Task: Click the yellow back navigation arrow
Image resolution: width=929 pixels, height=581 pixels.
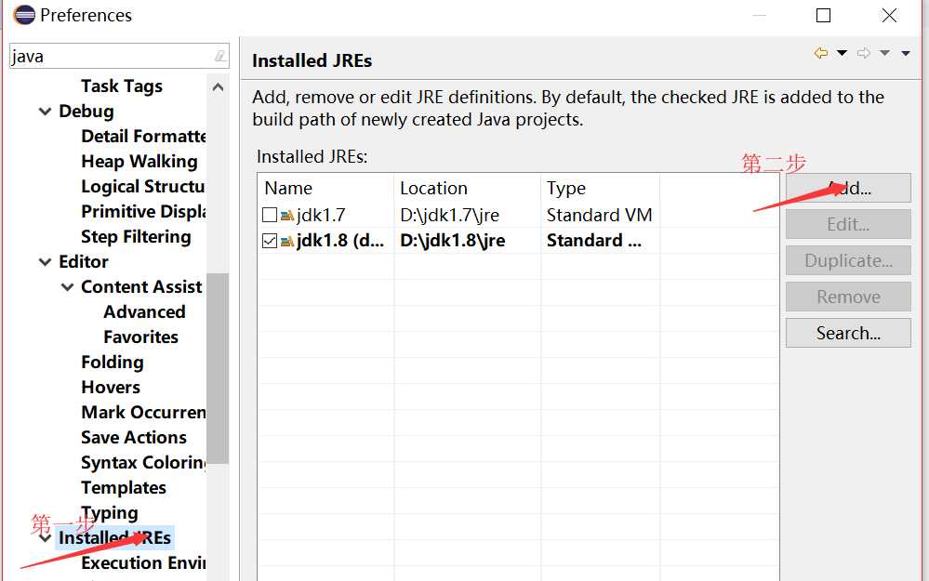Action: 820,53
